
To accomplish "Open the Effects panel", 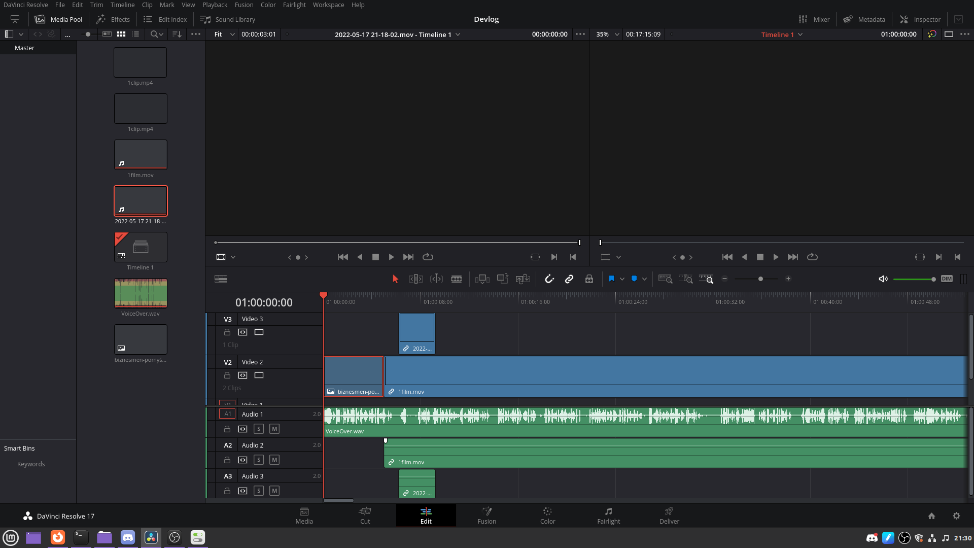I will [113, 19].
